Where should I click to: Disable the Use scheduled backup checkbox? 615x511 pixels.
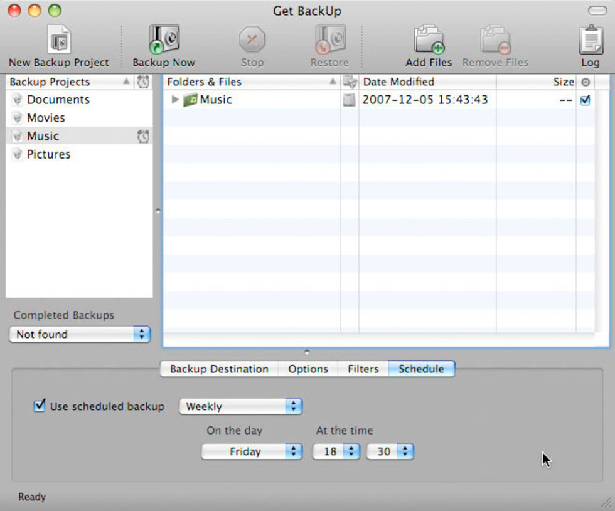pos(40,406)
